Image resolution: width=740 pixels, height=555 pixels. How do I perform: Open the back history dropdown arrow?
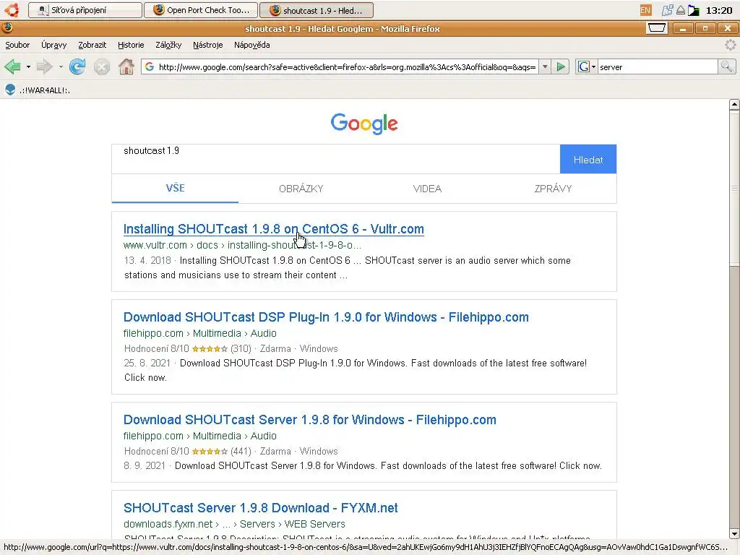coord(28,67)
